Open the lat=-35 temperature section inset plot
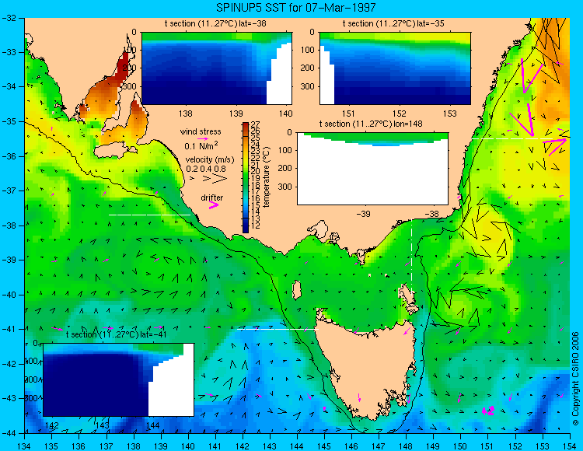Image resolution: width=583 pixels, height=451 pixels. (x=395, y=68)
